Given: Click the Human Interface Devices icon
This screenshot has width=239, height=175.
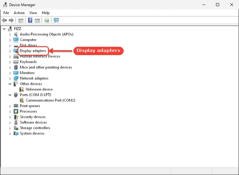Looking at the screenshot, I should point(16,57).
